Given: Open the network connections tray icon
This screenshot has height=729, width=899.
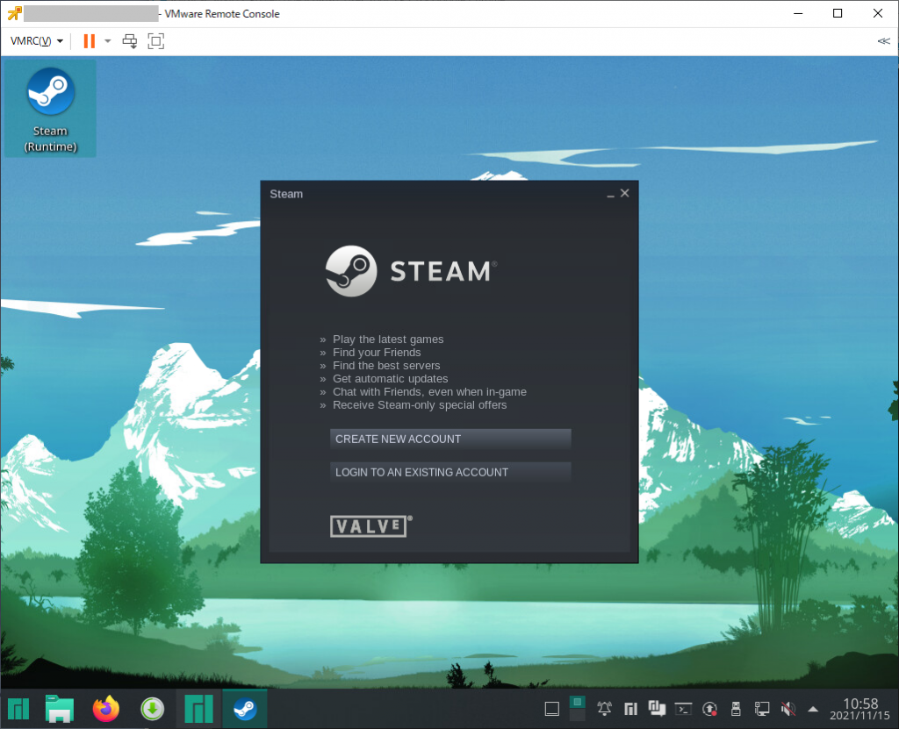Looking at the screenshot, I should (762, 710).
